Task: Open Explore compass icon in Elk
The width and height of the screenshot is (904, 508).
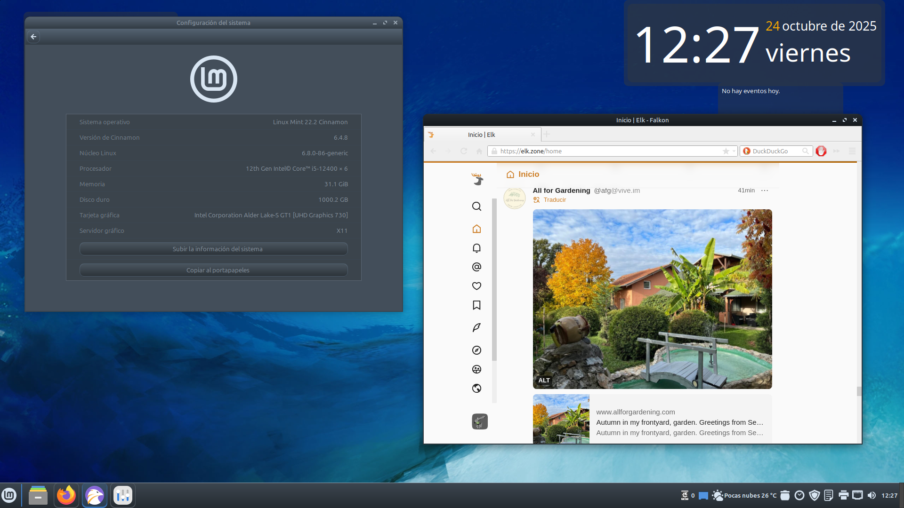Action: (x=476, y=350)
